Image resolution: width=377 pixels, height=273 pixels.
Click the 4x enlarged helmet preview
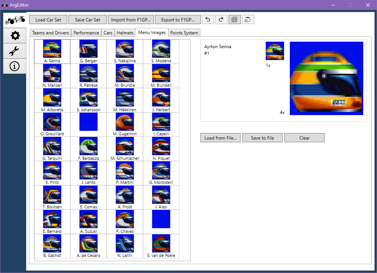pos(327,78)
